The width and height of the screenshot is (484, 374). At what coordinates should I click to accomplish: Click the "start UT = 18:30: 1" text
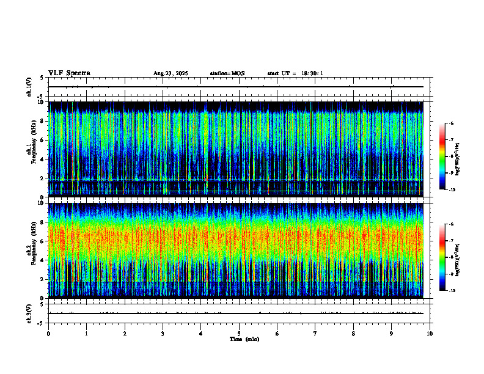(x=295, y=73)
